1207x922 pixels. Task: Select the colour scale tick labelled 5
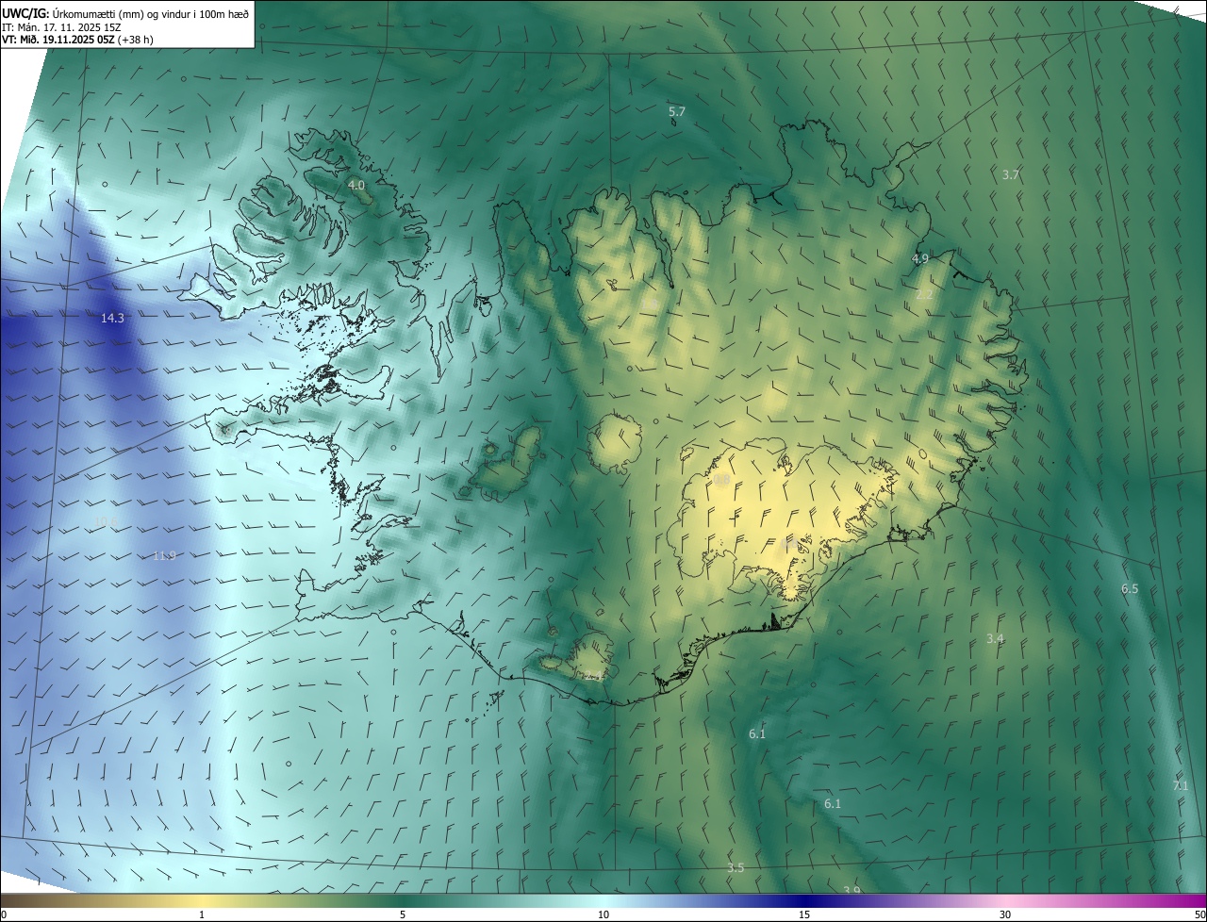pos(403,914)
